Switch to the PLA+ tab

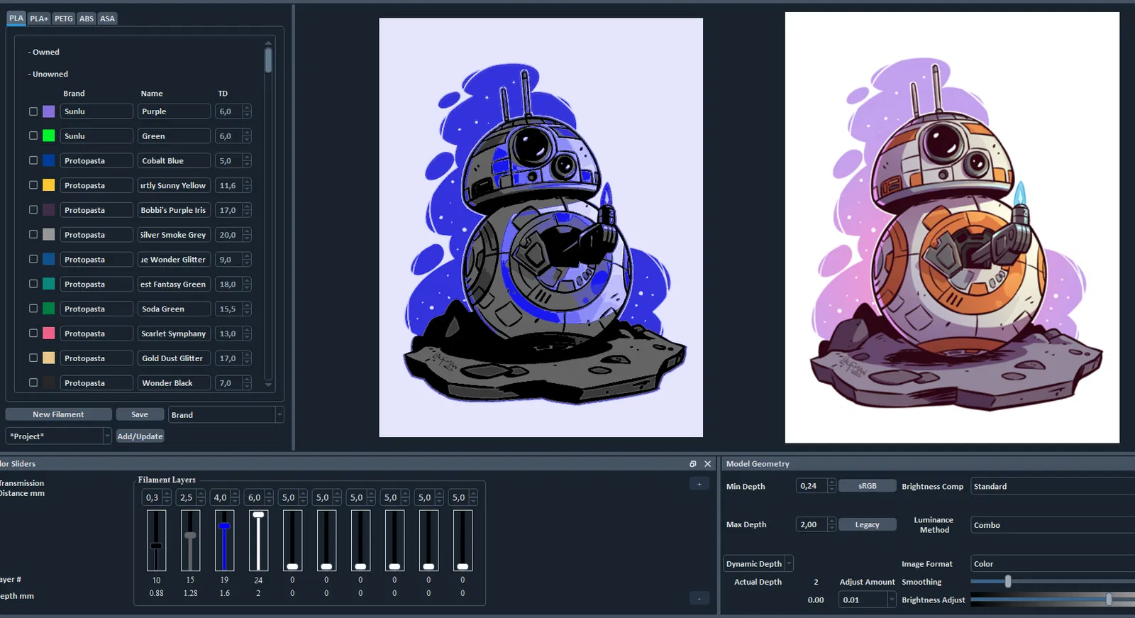(x=39, y=18)
